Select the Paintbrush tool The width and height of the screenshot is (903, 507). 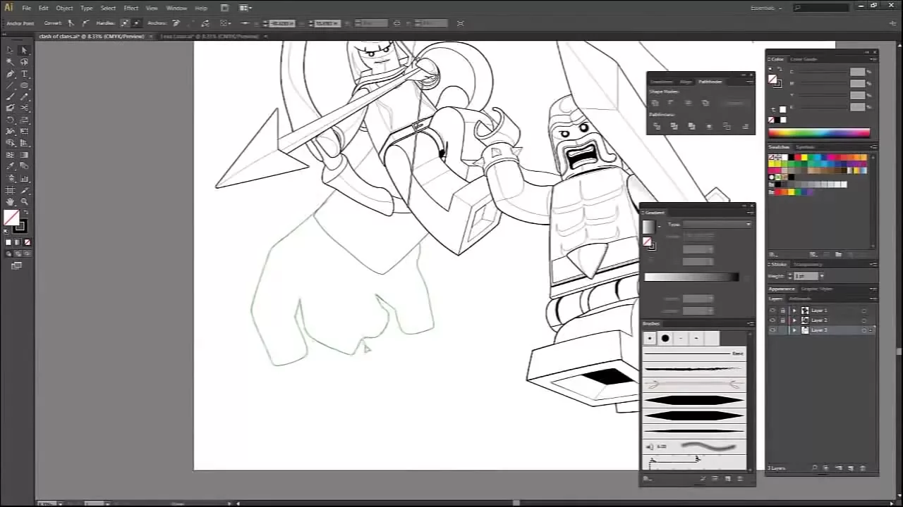[10, 96]
